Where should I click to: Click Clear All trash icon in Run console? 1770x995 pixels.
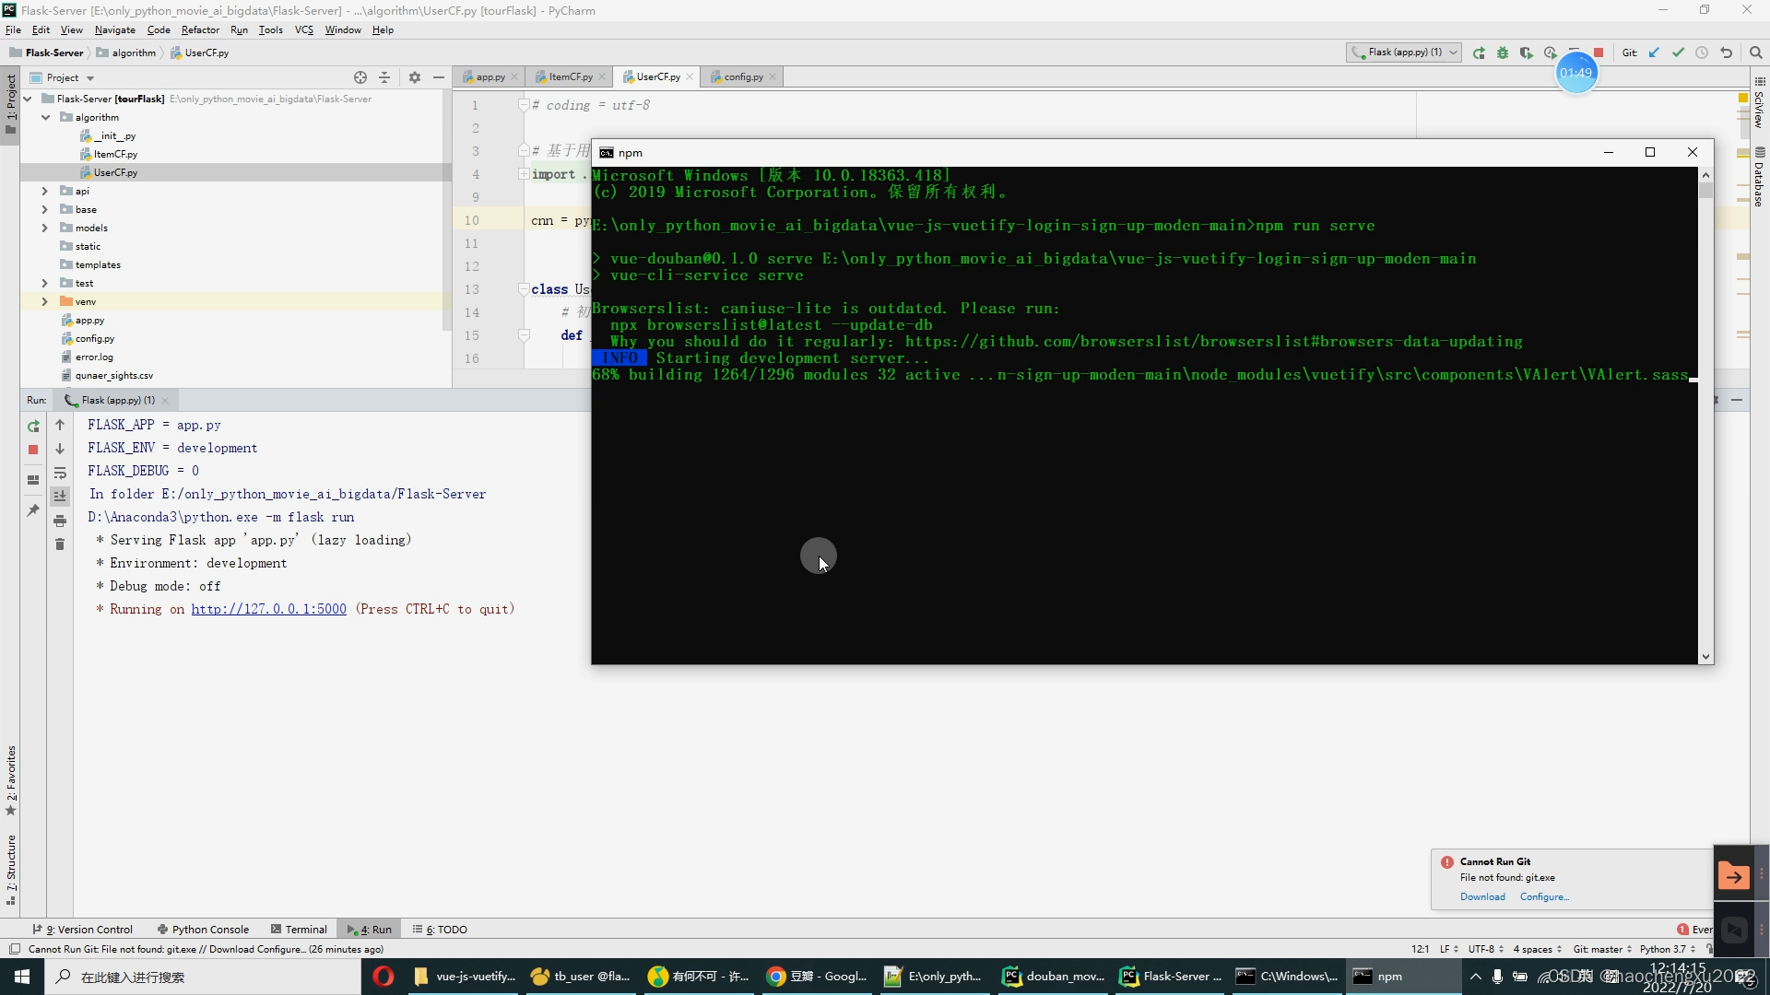coord(60,544)
